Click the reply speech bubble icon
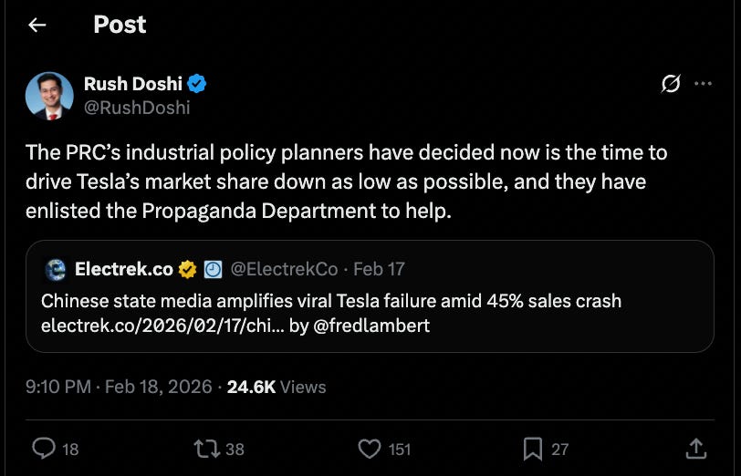The height and width of the screenshot is (476, 741). 44,448
